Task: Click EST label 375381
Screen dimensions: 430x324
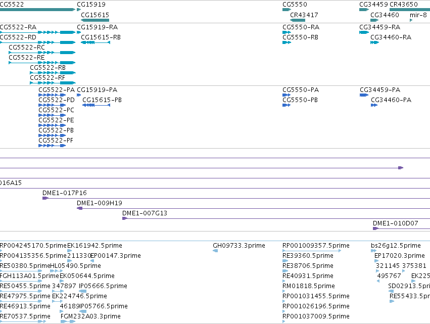Action: (414, 266)
